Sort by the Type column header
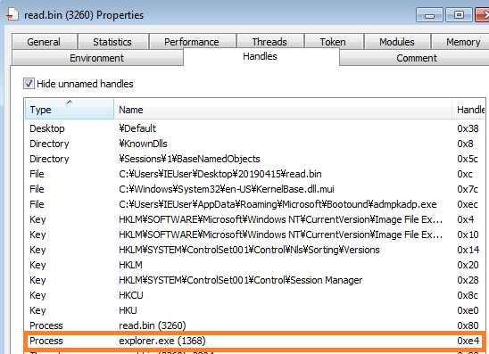 (70, 109)
